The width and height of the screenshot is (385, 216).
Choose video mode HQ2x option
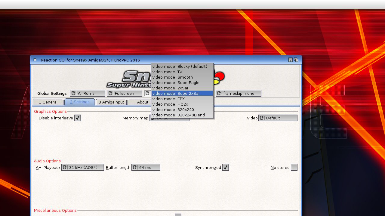(182, 104)
